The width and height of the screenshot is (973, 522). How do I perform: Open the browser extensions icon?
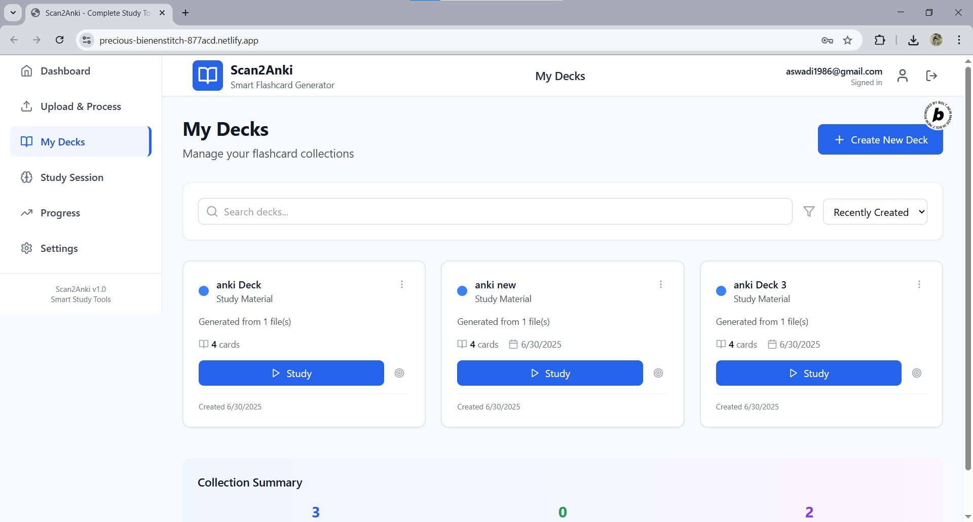pyautogui.click(x=880, y=40)
